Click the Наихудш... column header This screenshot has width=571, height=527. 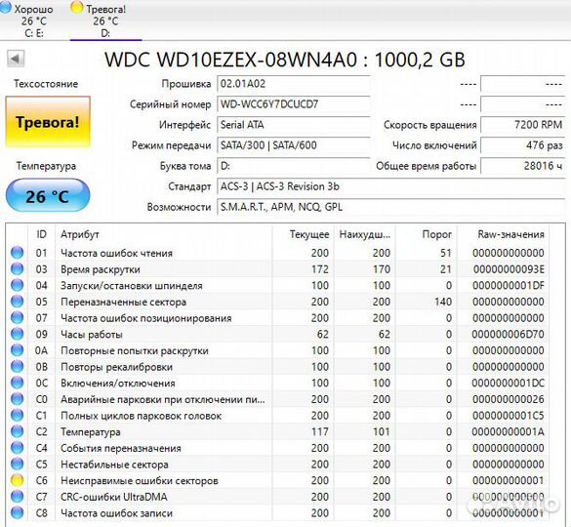coord(365,234)
